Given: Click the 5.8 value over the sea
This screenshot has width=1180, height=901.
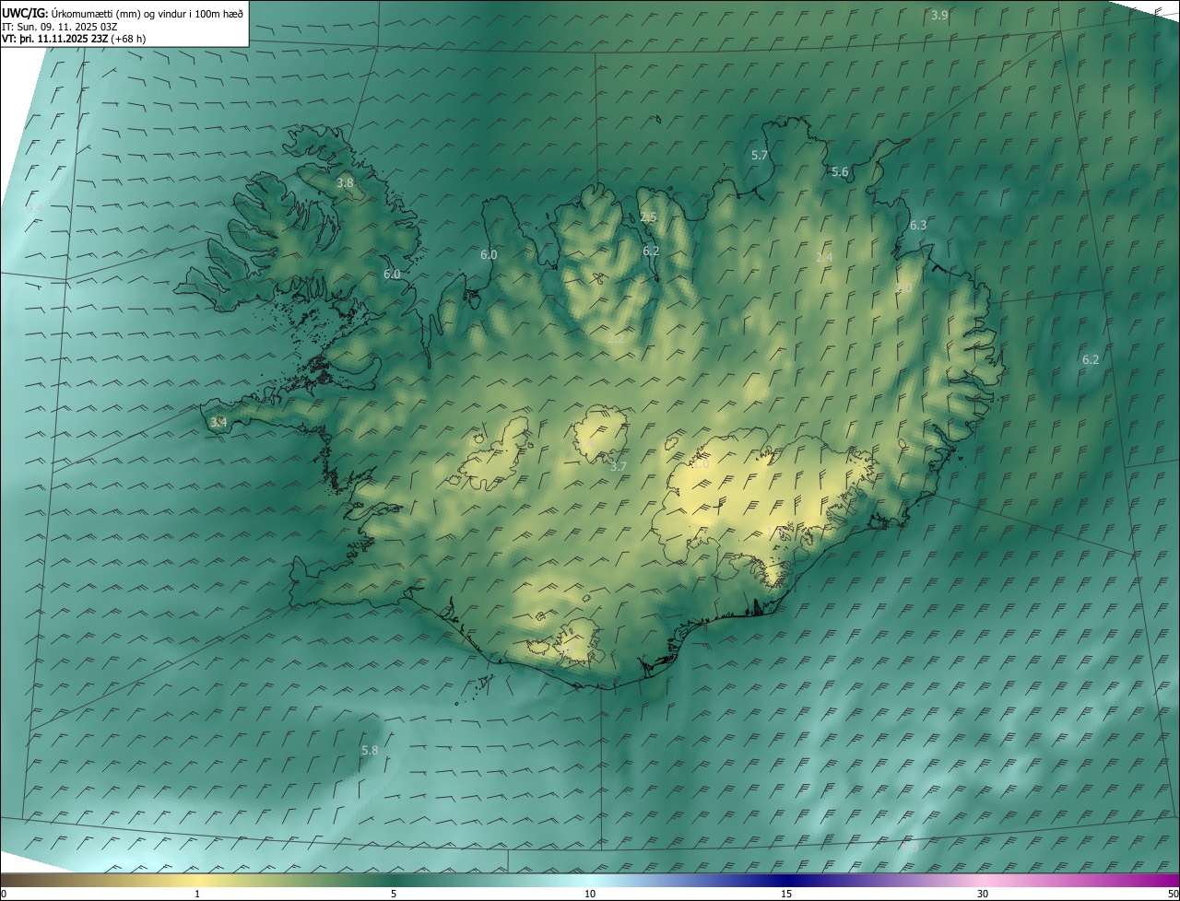Looking at the screenshot, I should (370, 751).
